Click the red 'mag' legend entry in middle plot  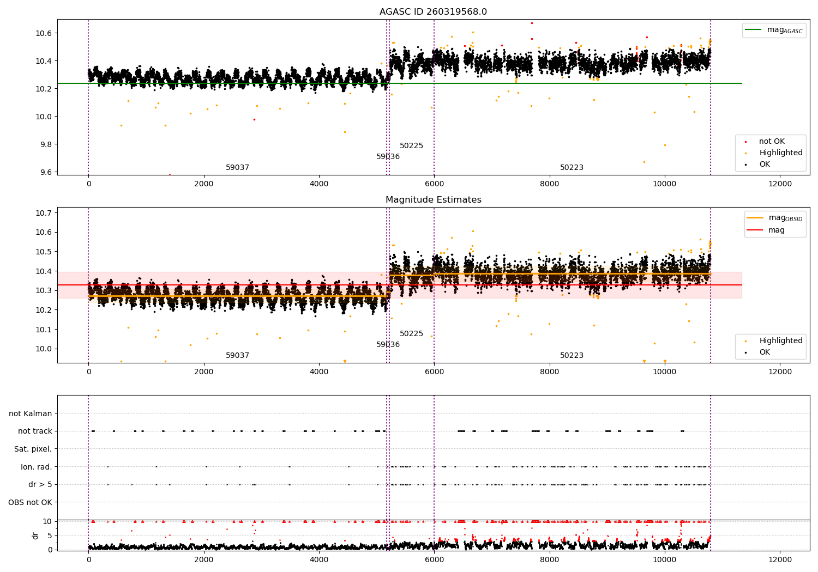(766, 230)
